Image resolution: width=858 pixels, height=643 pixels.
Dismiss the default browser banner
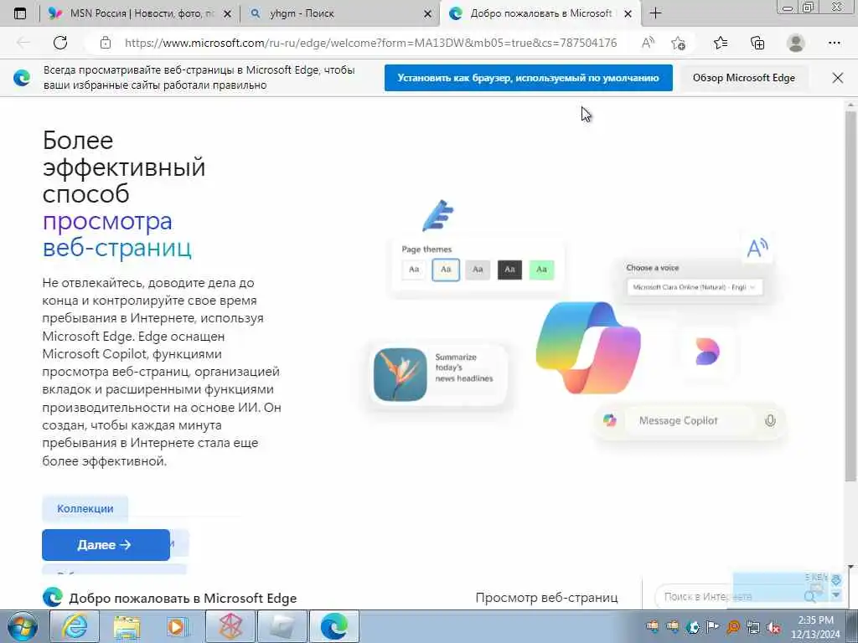click(838, 78)
